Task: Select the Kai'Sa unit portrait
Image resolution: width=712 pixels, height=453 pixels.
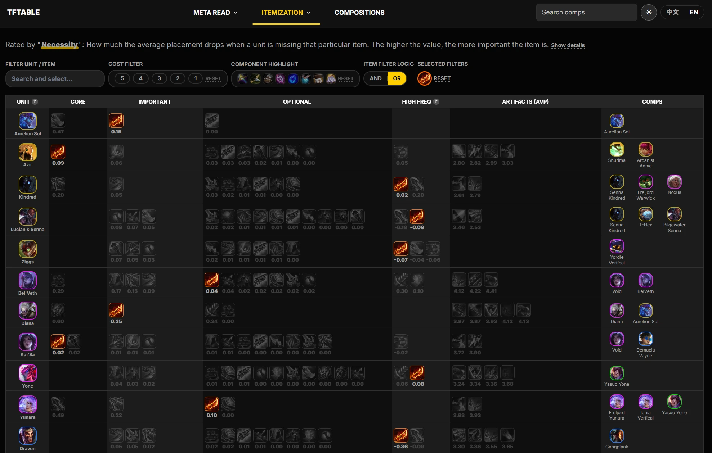Action: pos(28,342)
